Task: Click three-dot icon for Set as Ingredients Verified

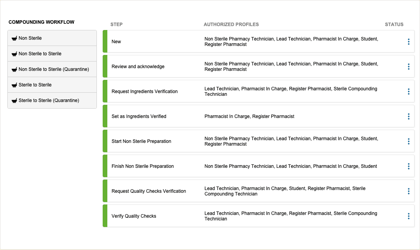Action: (408, 116)
